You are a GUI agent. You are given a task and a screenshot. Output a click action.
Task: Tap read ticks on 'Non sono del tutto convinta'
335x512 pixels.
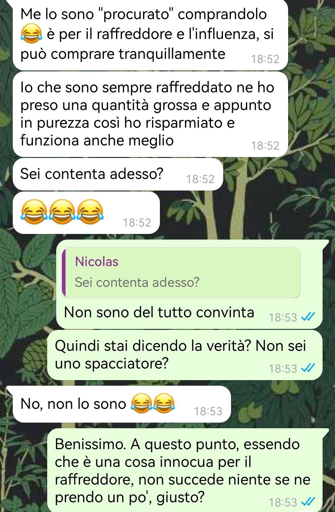[308, 317]
